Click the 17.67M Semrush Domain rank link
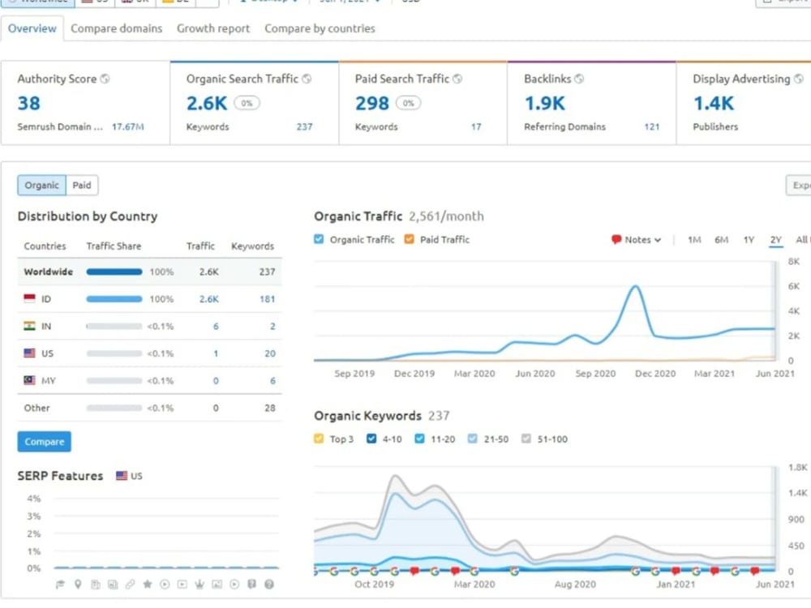The height and width of the screenshot is (608, 811). (x=128, y=126)
